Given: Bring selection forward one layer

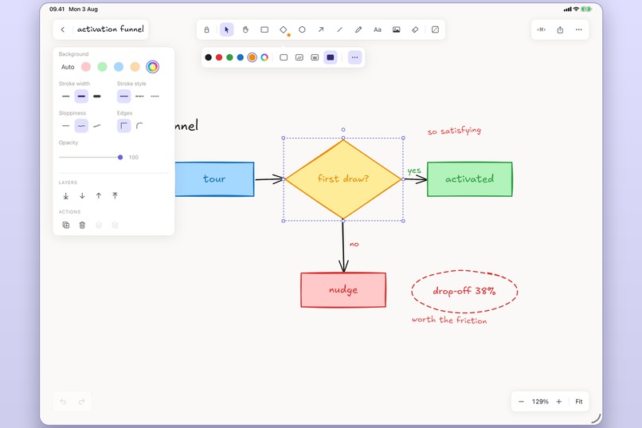Looking at the screenshot, I should coord(99,196).
